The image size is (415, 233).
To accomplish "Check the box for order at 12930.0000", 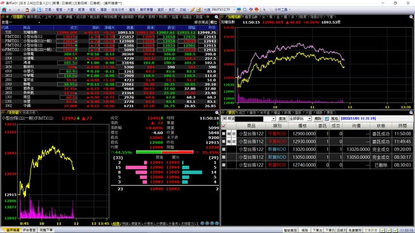I will point(224,142).
